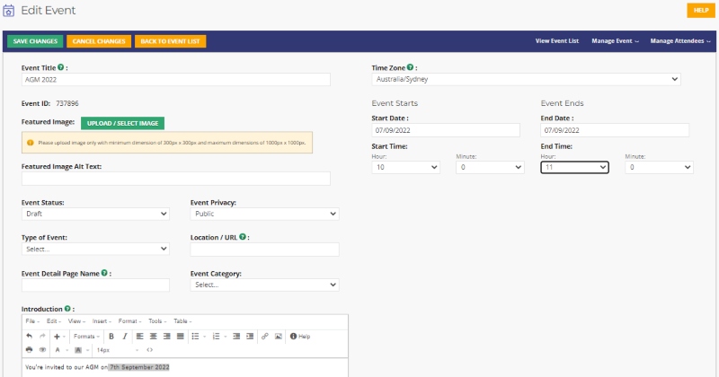Increase indent in the editor
This screenshot has height=377, width=719.
(x=250, y=337)
